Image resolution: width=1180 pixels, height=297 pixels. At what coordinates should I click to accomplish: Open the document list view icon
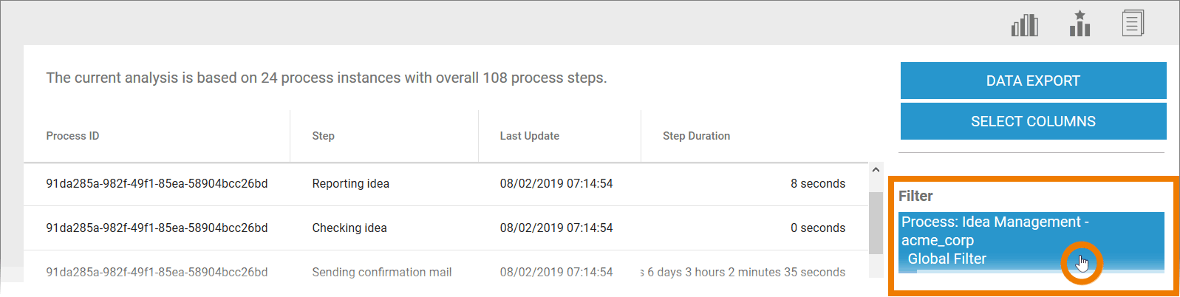point(1133,24)
